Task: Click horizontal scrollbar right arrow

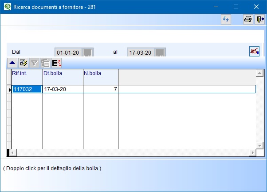Action: pyautogui.click(x=252, y=152)
